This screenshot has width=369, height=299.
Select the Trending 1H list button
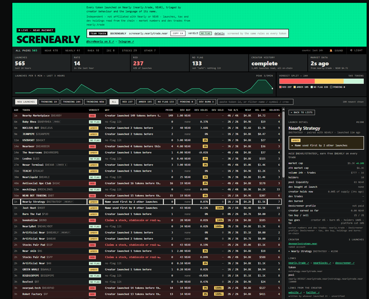[49, 102]
